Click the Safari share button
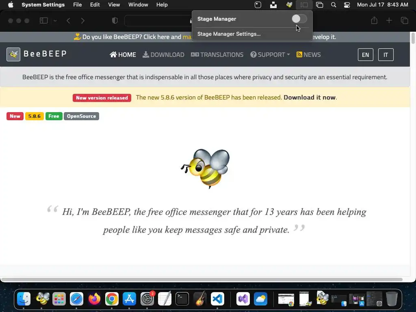Screen dimensions: 416x312 [374, 20]
